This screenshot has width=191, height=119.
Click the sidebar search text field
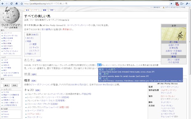[11, 82]
